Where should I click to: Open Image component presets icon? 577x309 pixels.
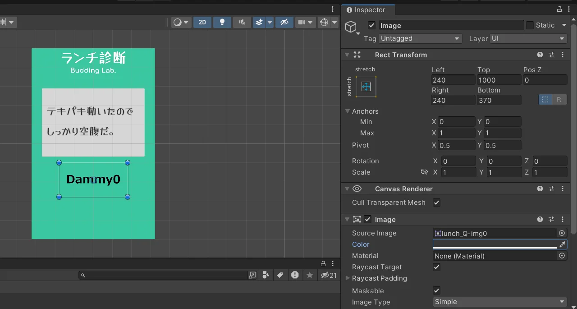pyautogui.click(x=551, y=219)
